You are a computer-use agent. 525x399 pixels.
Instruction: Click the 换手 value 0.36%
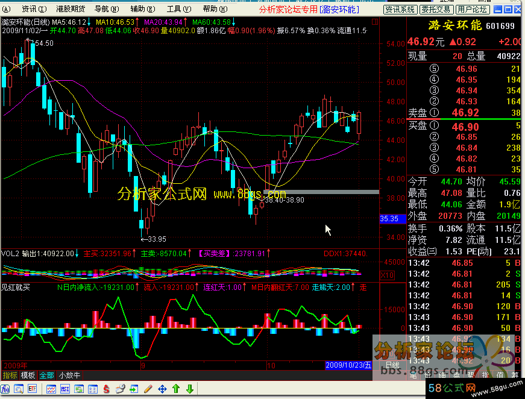tap(451, 228)
